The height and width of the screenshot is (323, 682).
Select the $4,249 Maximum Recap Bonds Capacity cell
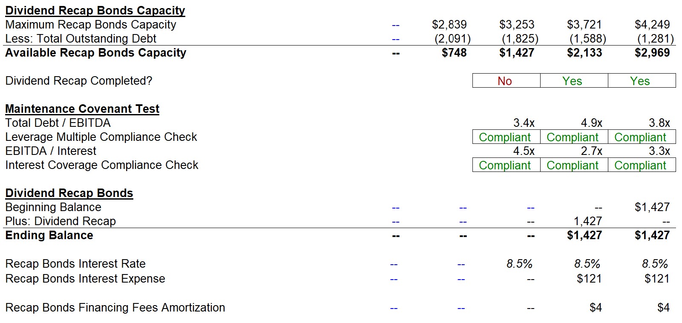(652, 25)
